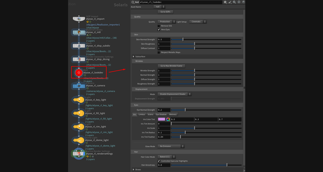The width and height of the screenshot is (323, 172).
Task: Click the Hair Anisotropy slider
Action: pyautogui.click(x=206, y=165)
